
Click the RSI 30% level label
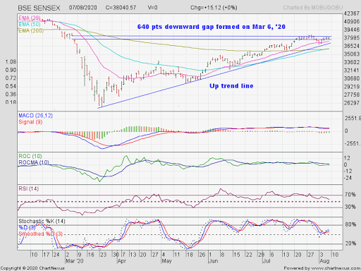coord(350,207)
